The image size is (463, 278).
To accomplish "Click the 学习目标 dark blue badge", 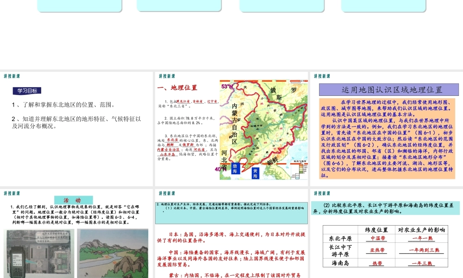I will click(27, 91).
